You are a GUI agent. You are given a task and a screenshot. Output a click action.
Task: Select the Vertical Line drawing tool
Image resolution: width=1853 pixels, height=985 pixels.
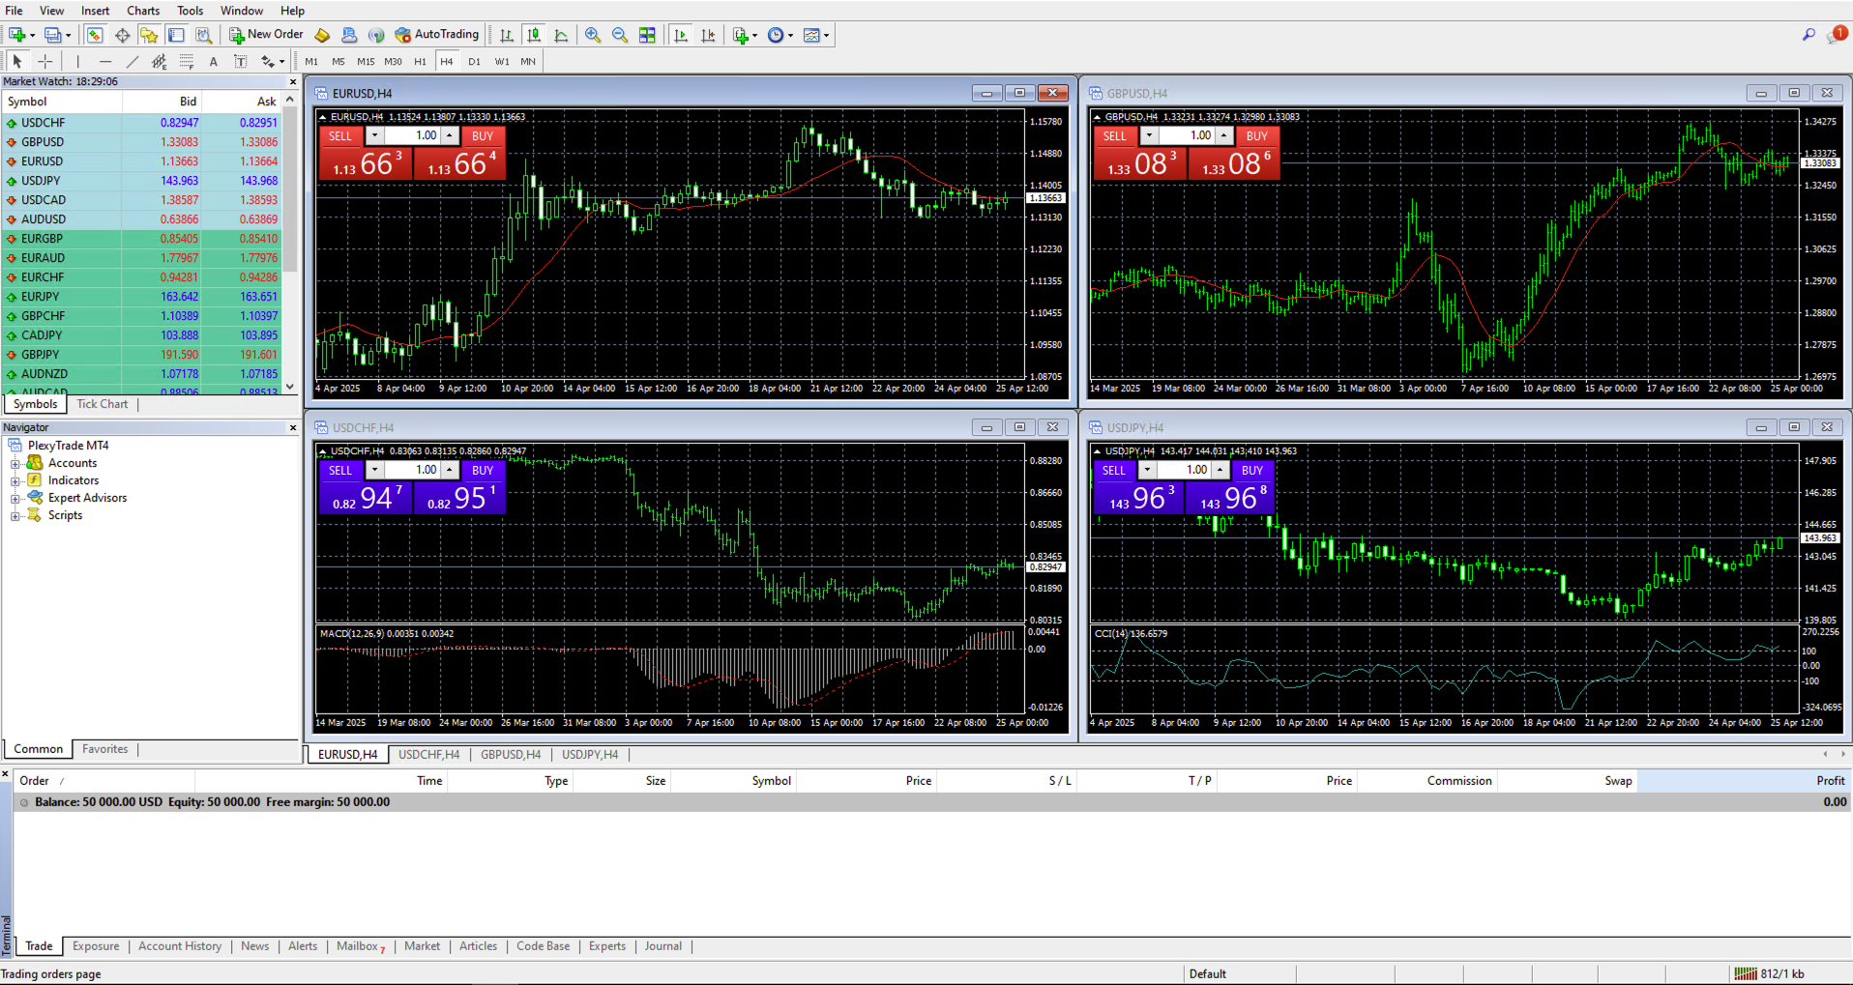(78, 61)
